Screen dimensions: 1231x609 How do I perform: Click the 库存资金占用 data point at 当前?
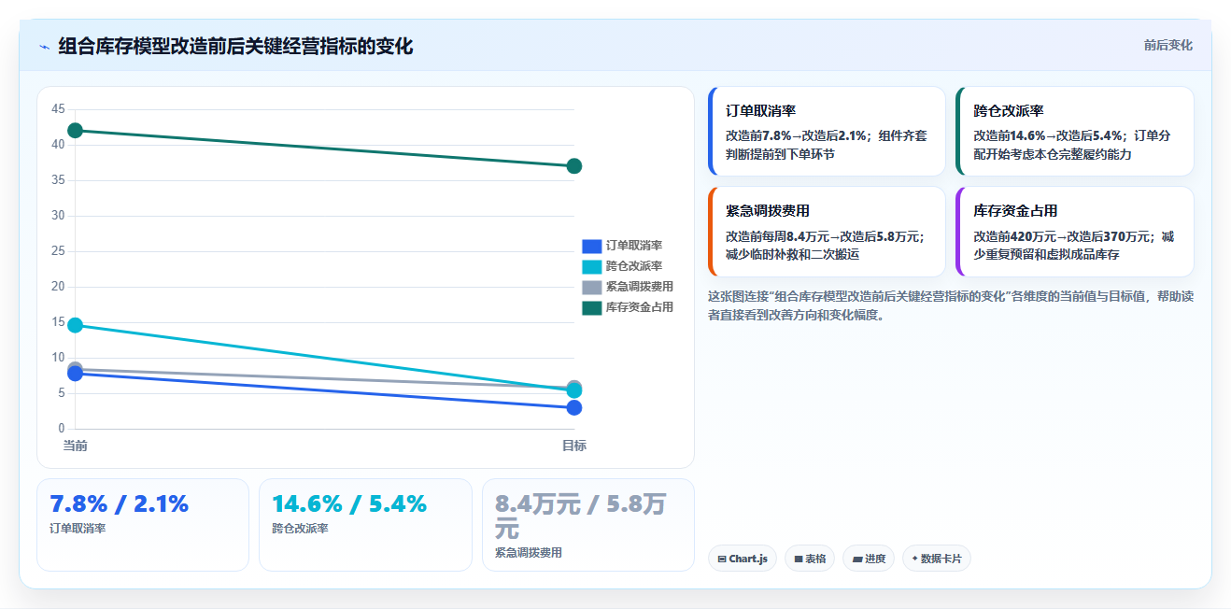[76, 131]
